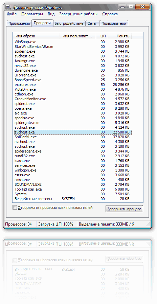Select the lsass.exe process
The width and height of the screenshot is (157, 304).
(73, 161)
